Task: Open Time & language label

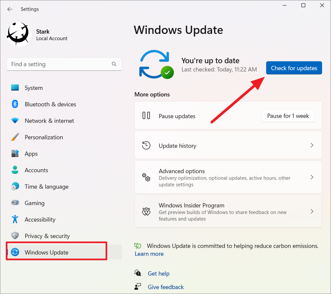Action: pos(46,187)
